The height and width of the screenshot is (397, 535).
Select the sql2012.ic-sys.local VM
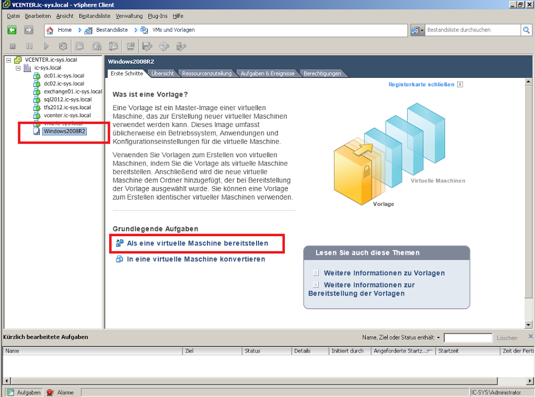67,99
